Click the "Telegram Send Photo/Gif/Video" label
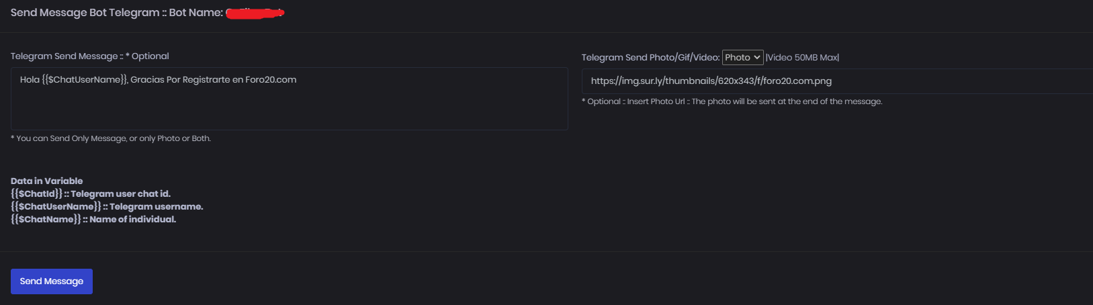The image size is (1093, 305). 650,58
